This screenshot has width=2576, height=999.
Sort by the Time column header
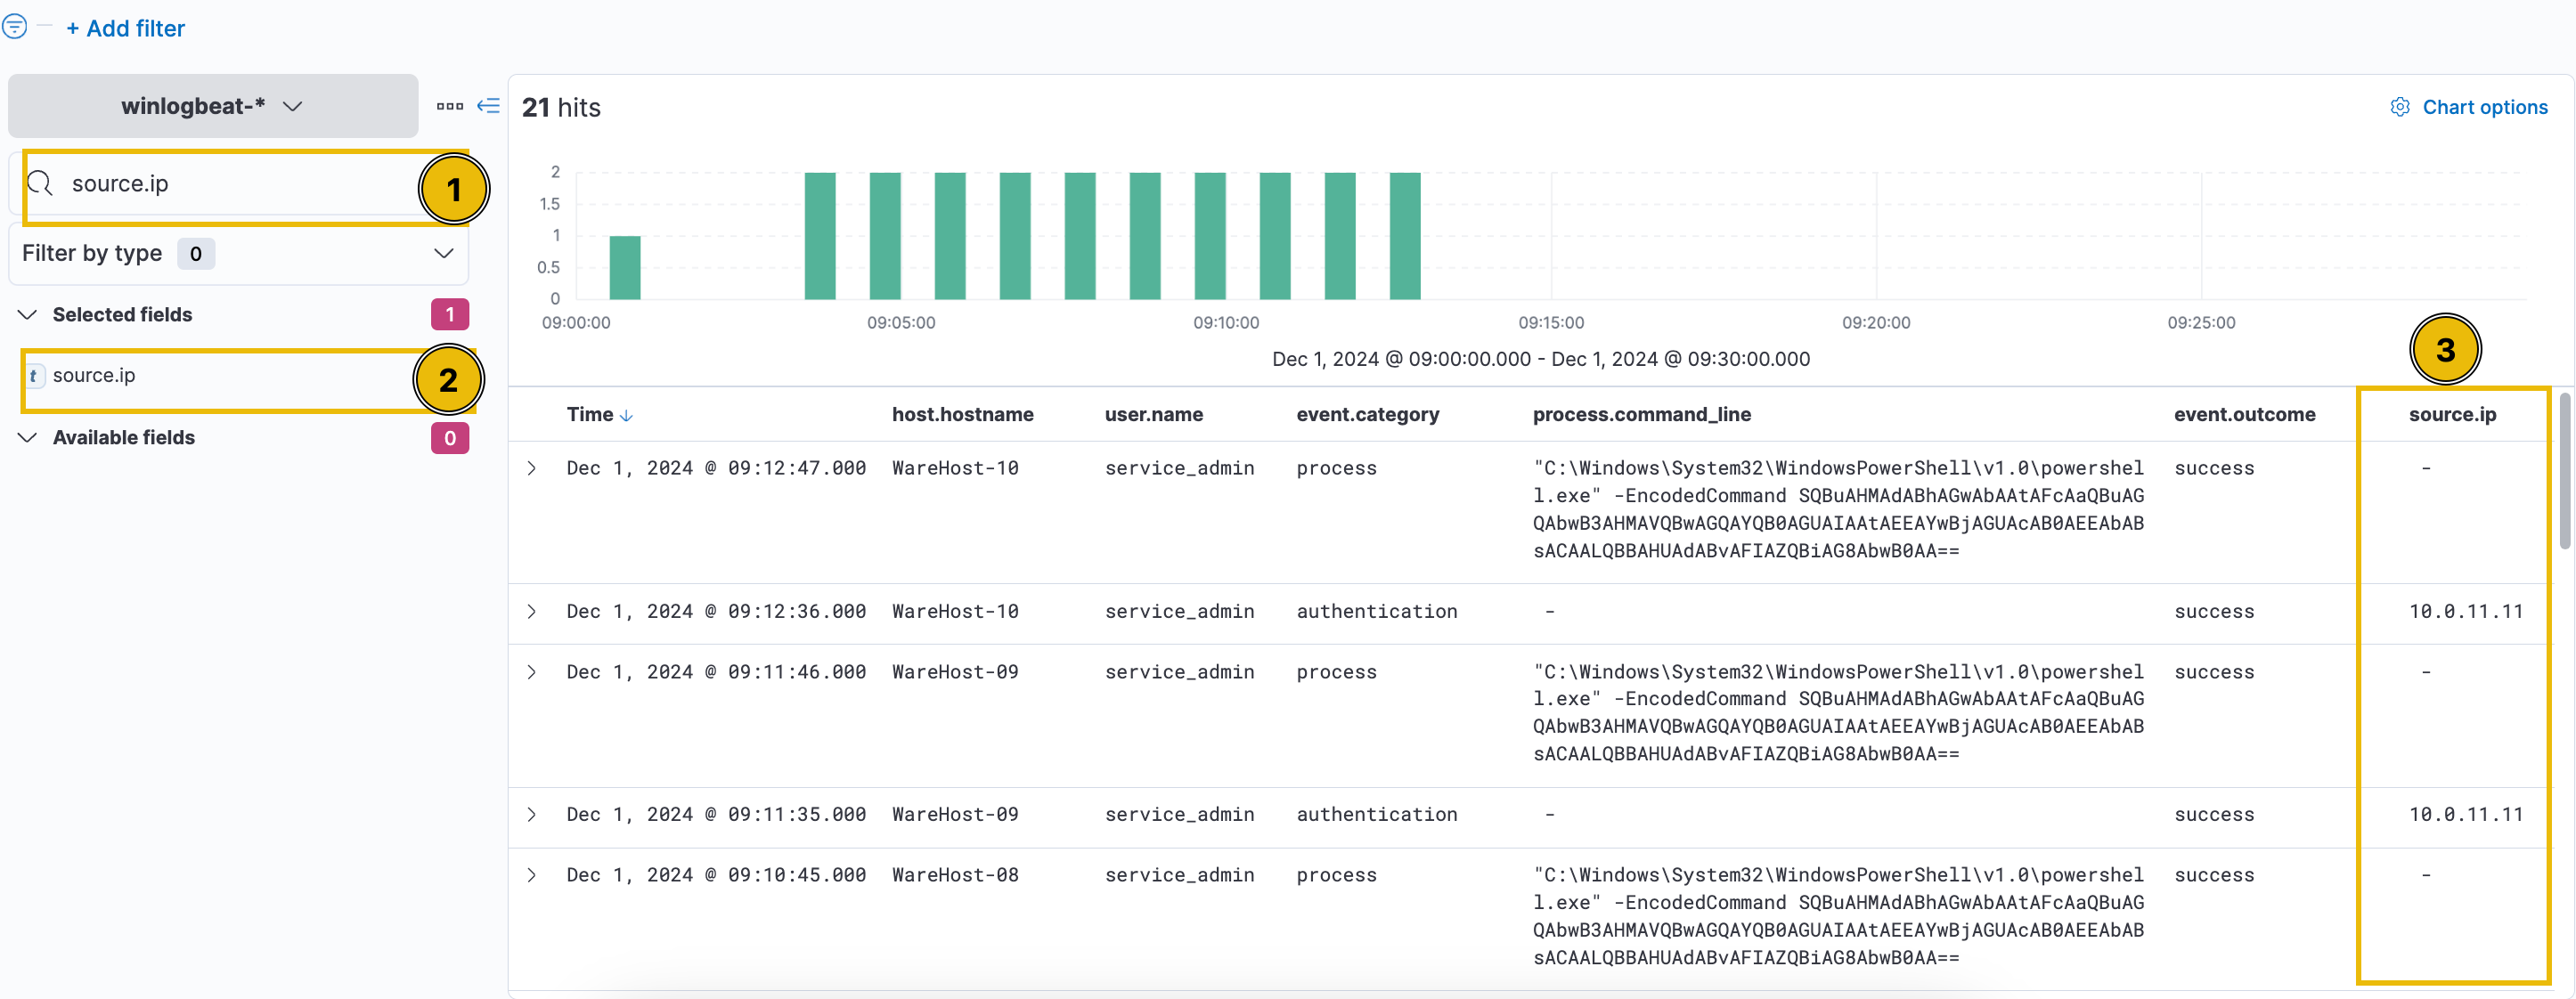590,415
